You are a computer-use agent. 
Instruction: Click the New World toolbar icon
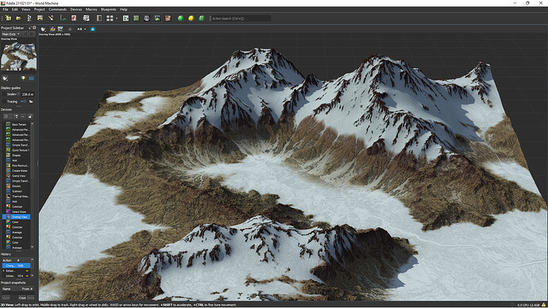tap(8, 18)
